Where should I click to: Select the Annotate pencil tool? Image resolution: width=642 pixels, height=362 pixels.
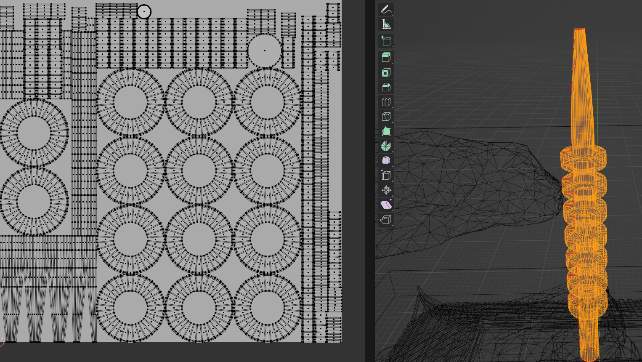tap(386, 9)
